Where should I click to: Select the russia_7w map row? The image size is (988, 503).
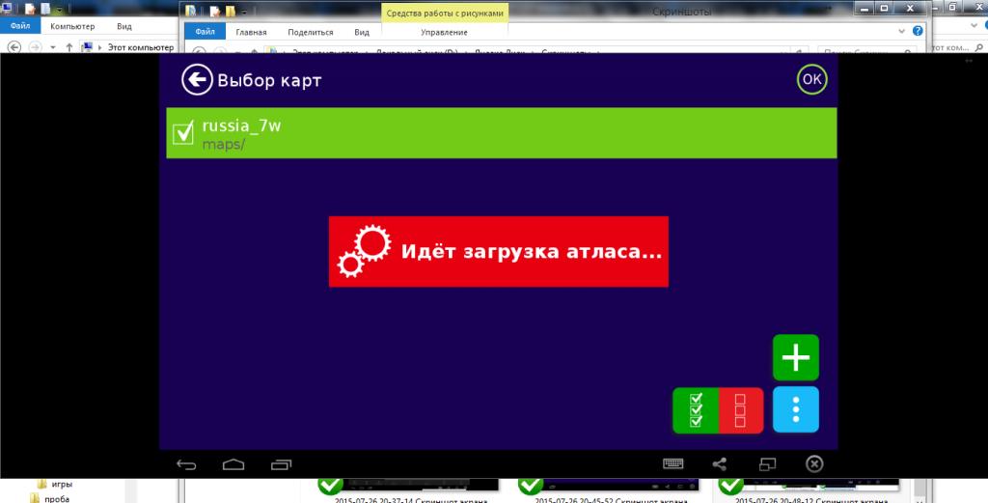(x=502, y=133)
